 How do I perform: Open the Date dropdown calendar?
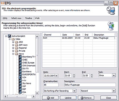pyautogui.click(x=57, y=76)
